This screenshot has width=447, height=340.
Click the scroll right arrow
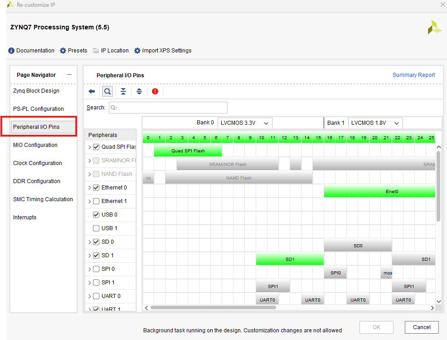click(432, 307)
